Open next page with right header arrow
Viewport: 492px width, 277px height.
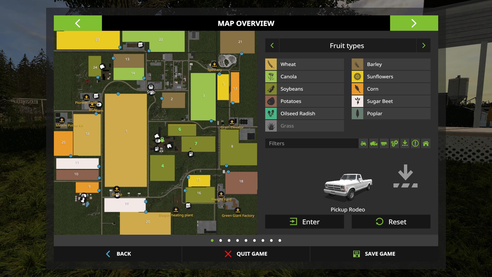[x=414, y=23]
